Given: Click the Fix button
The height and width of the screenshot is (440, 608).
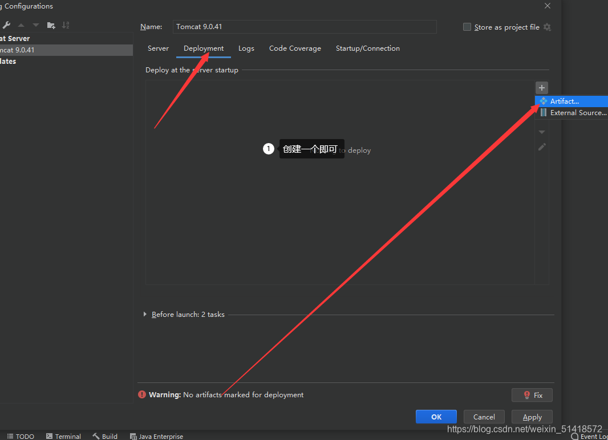Looking at the screenshot, I should click(x=532, y=395).
